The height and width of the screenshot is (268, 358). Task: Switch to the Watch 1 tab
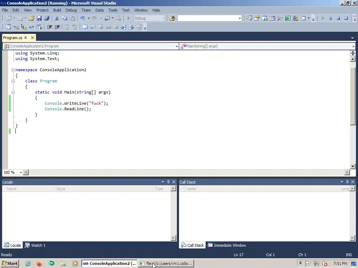35,245
